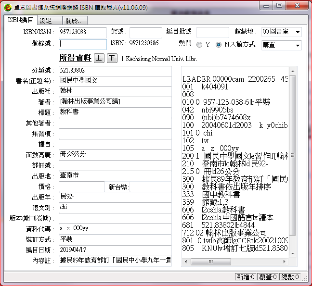The width and height of the screenshot is (312, 286).
Task: Open the 設定 tab
Action: point(50,21)
